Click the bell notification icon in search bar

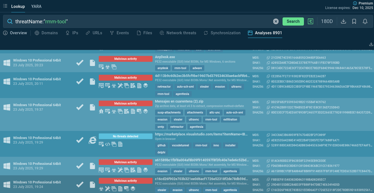pyautogui.click(x=365, y=21)
